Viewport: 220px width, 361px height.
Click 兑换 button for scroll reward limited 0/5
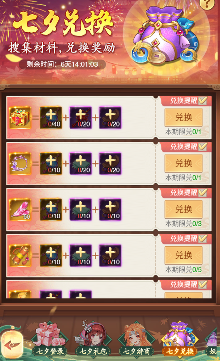point(183,255)
